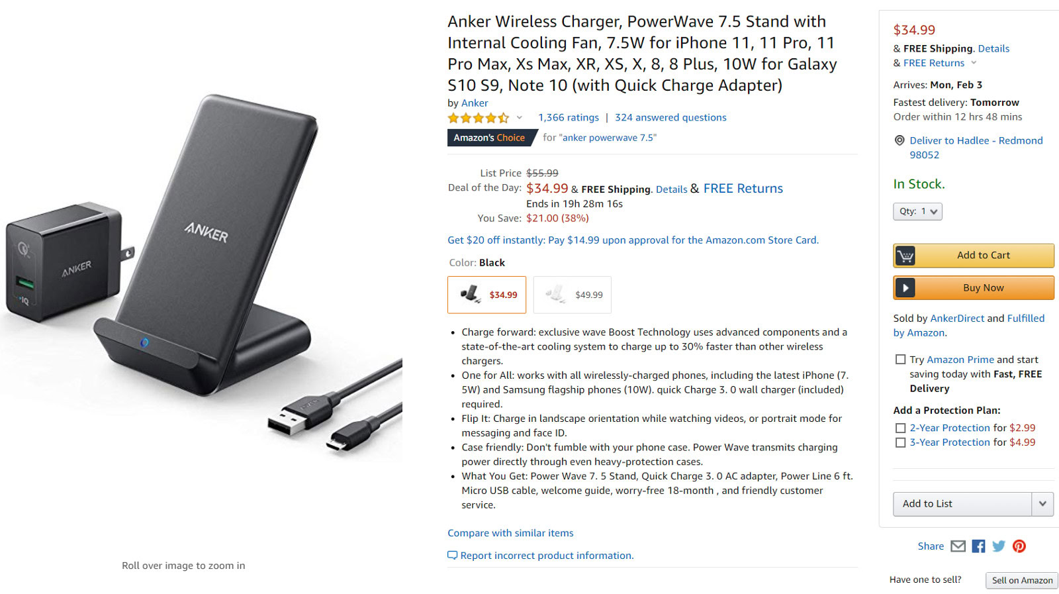Click the star rating icons
The image size is (1059, 594).
(x=478, y=118)
